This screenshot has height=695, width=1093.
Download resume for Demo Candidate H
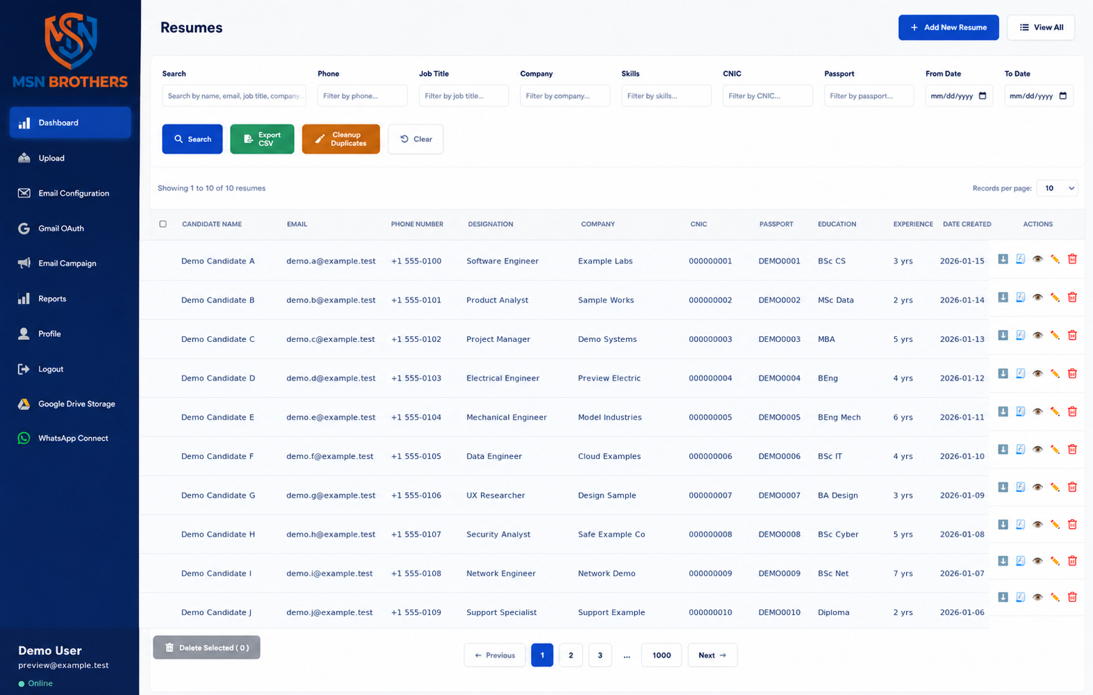1003,524
